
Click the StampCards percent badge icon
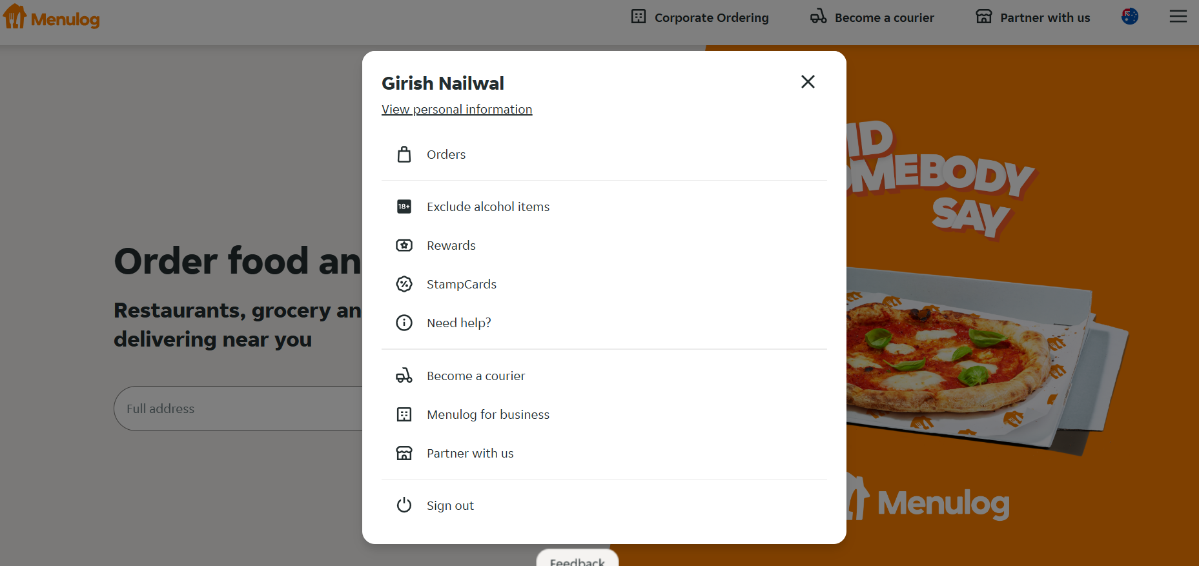pyautogui.click(x=404, y=284)
